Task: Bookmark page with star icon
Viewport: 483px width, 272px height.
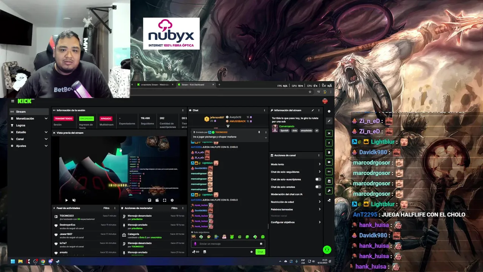Action: (x=310, y=92)
